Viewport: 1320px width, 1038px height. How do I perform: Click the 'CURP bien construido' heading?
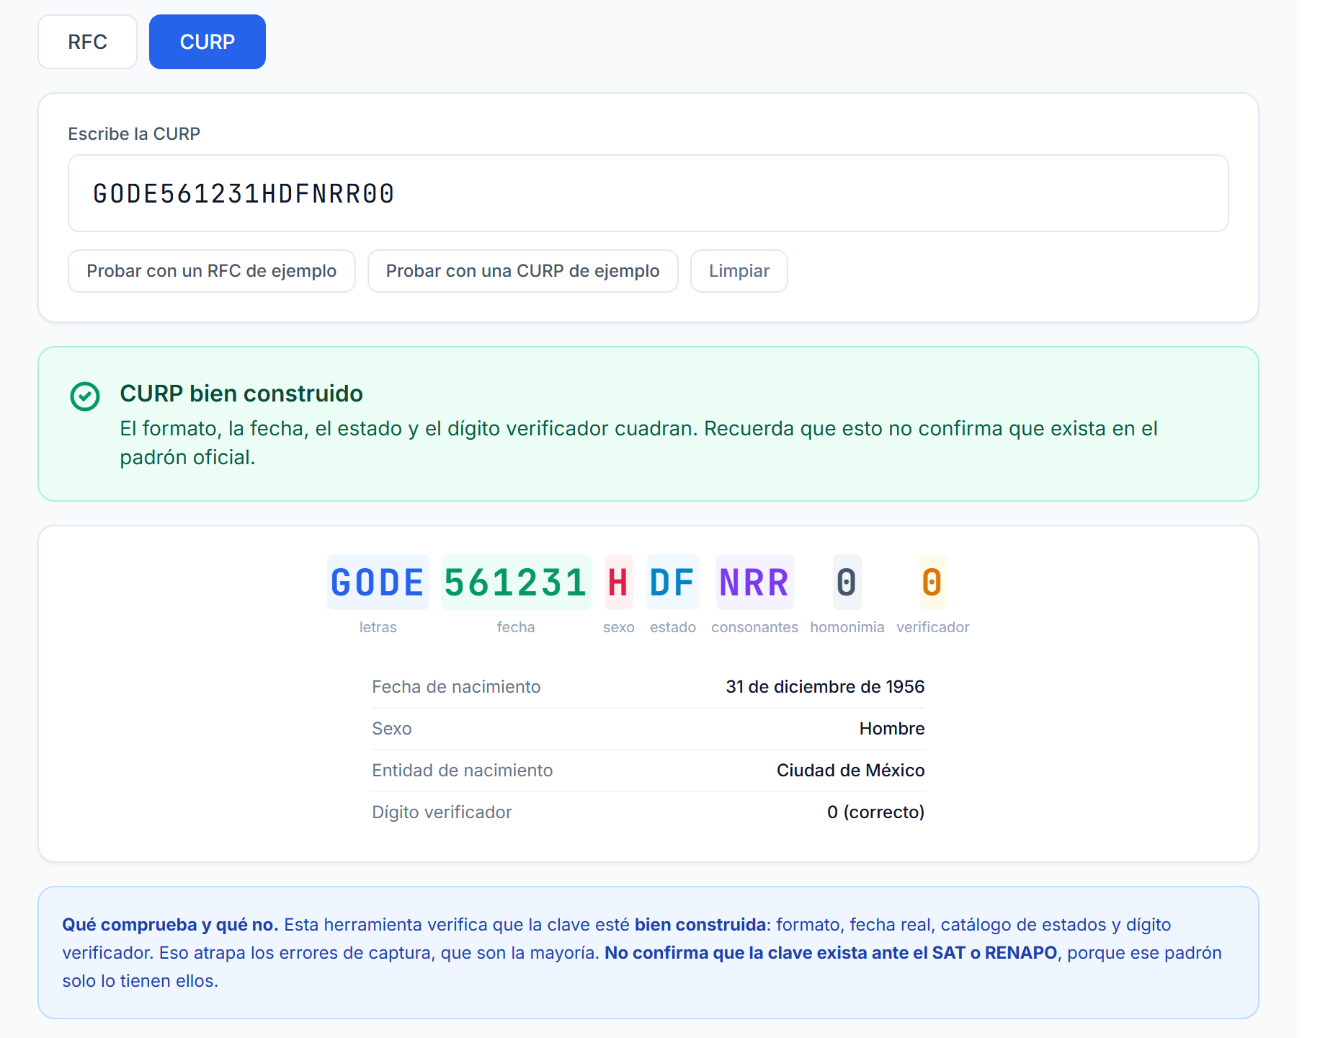point(241,394)
